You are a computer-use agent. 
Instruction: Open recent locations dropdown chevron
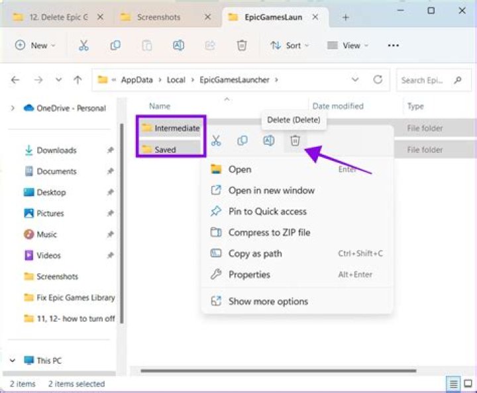click(x=58, y=80)
